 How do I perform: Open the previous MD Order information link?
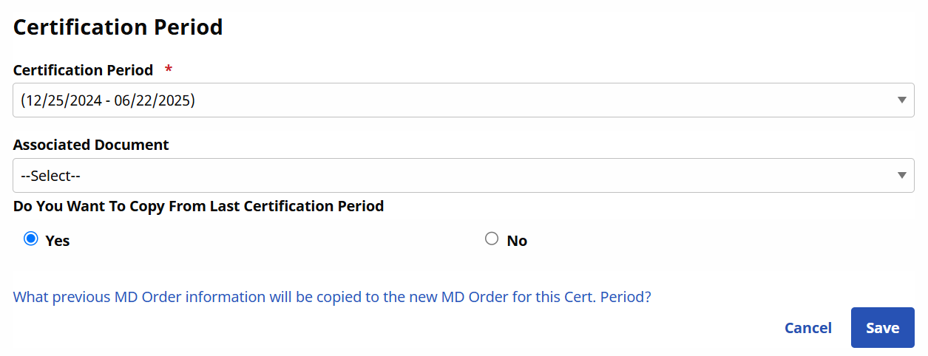coord(332,297)
